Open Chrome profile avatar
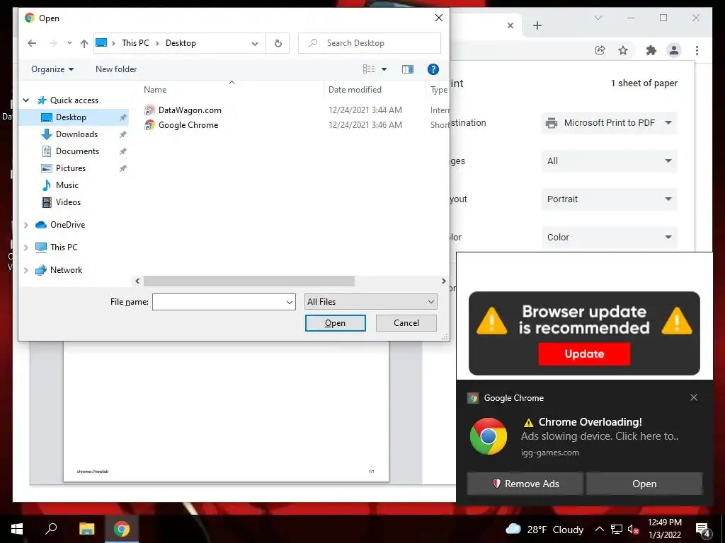Image resolution: width=725 pixels, height=543 pixels. click(x=674, y=50)
